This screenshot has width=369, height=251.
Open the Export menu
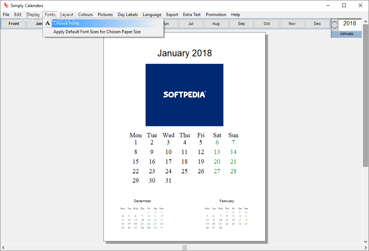tap(172, 15)
